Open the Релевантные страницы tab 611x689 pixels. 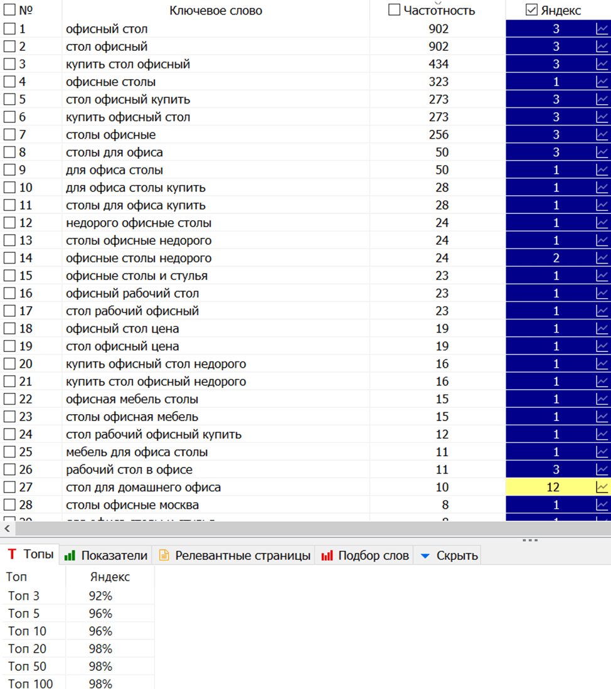point(234,555)
